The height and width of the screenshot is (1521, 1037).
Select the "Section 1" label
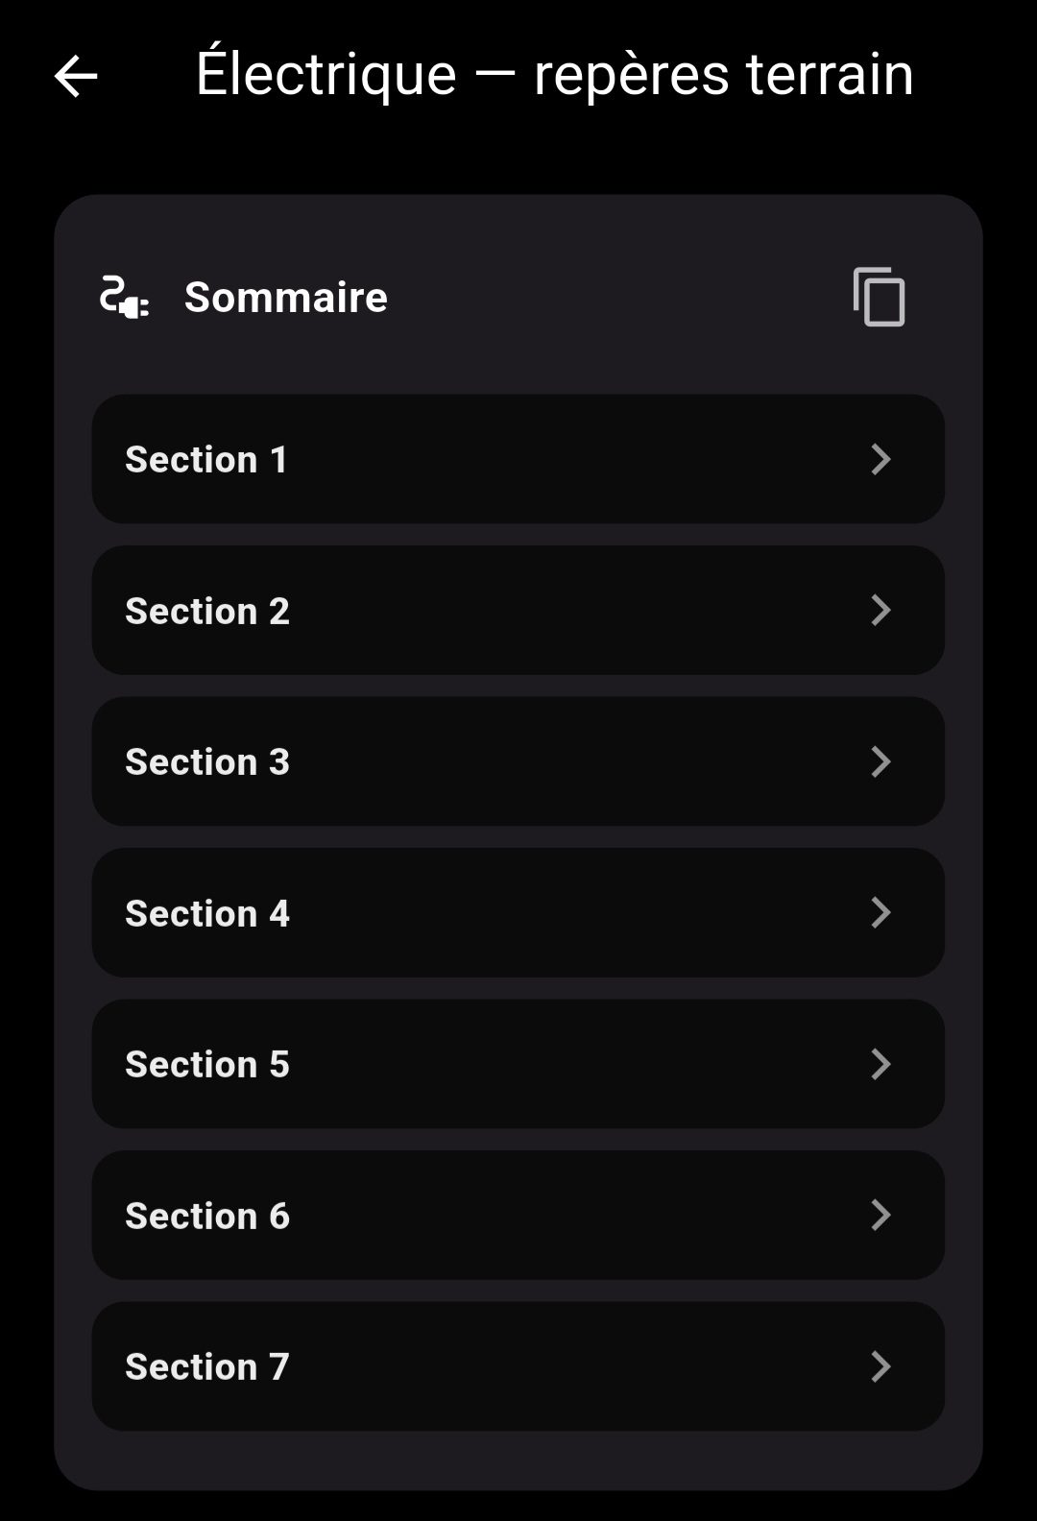click(206, 459)
